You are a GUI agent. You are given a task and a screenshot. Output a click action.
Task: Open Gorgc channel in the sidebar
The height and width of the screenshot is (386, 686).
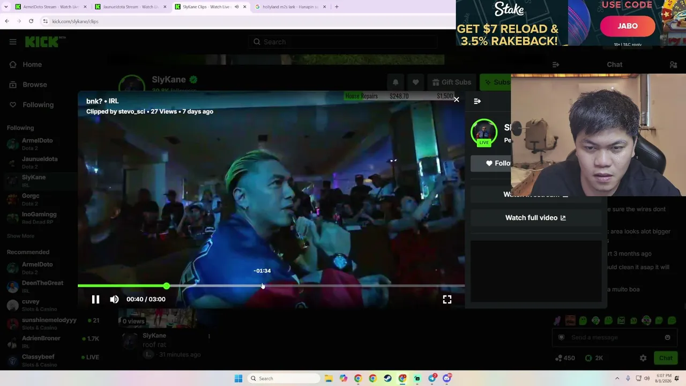click(x=31, y=199)
